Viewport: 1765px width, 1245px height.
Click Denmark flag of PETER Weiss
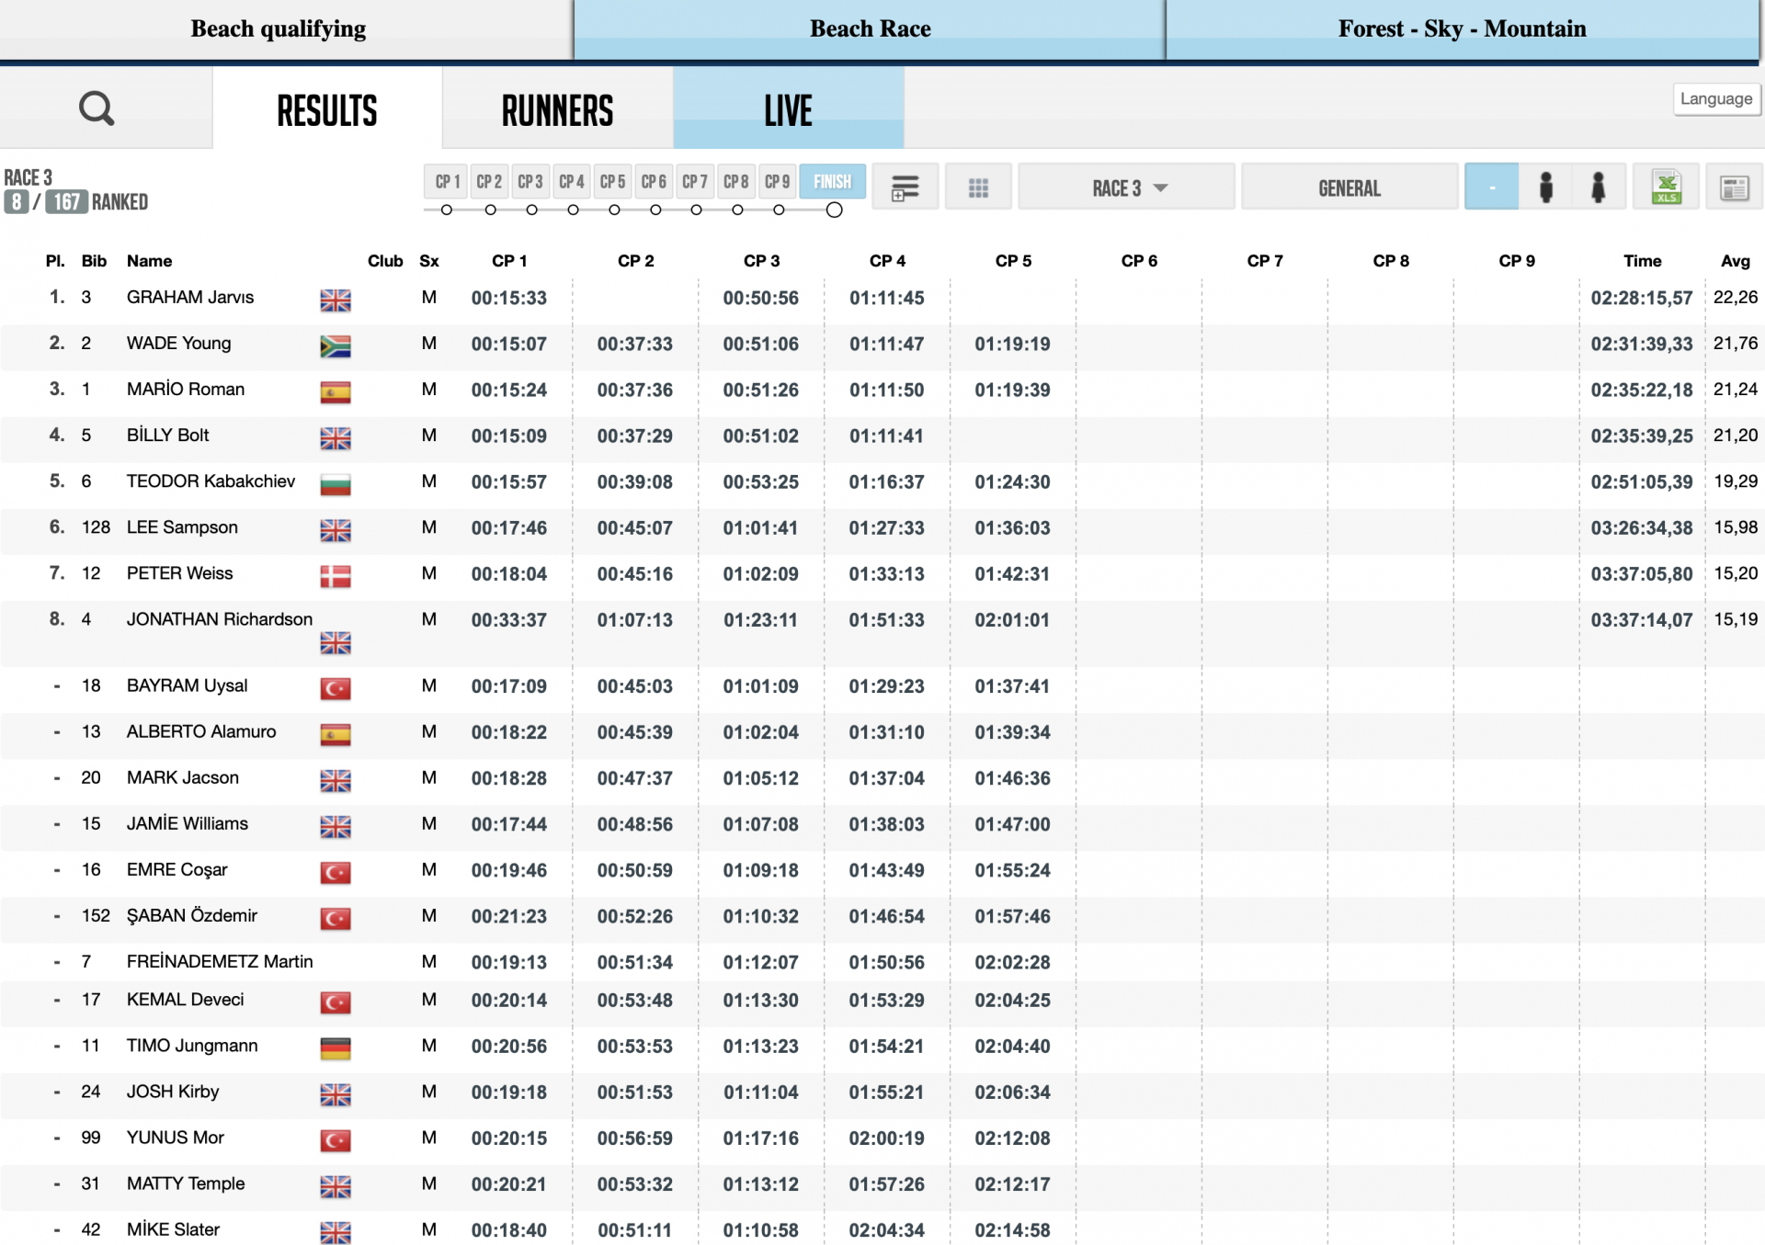pos(336,576)
